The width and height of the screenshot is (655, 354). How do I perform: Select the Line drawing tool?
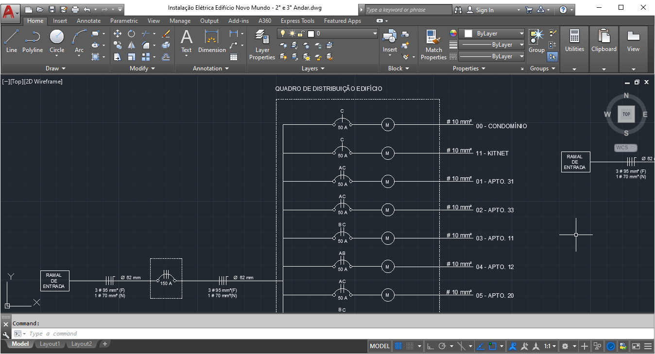tap(12, 41)
